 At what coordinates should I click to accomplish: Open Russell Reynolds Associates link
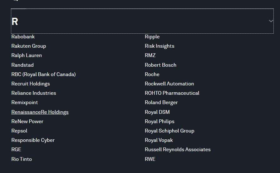coord(178,149)
